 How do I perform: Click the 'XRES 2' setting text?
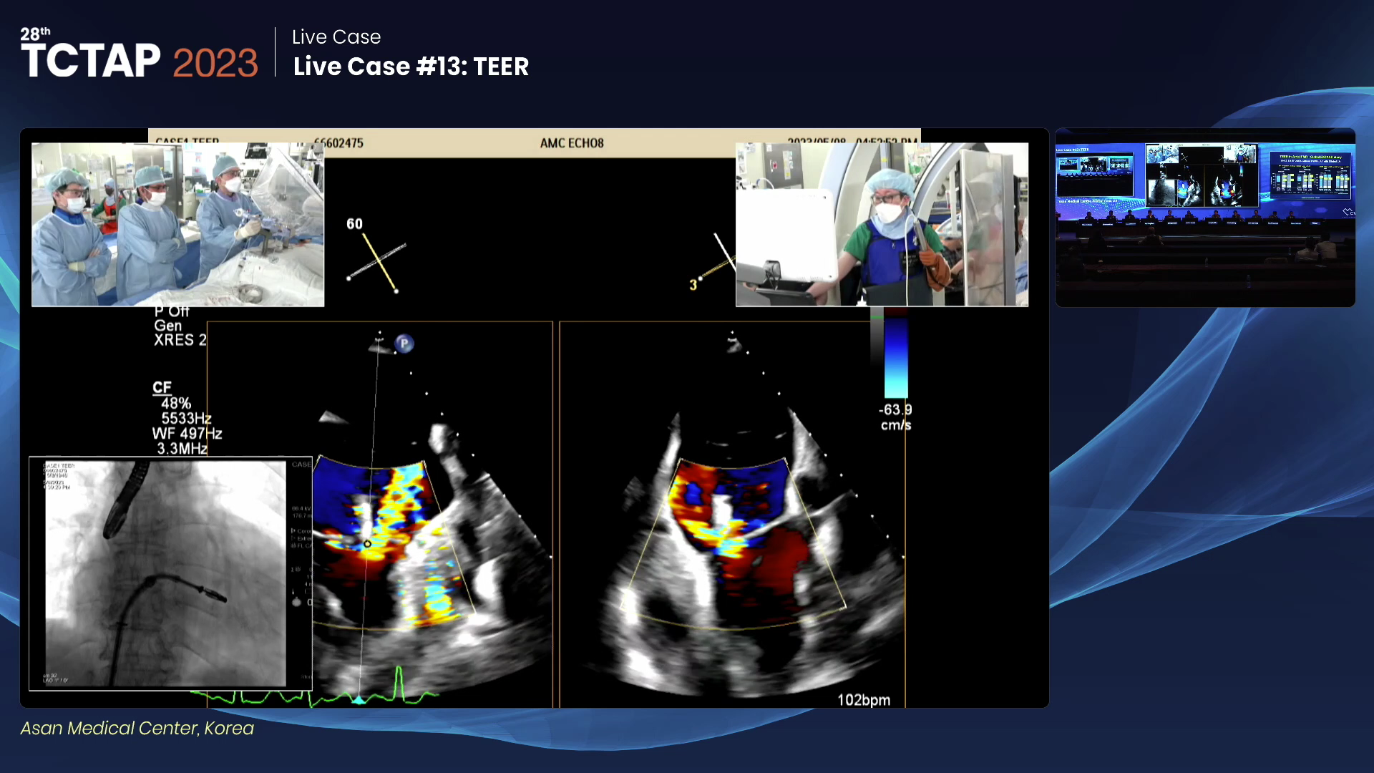pos(180,340)
